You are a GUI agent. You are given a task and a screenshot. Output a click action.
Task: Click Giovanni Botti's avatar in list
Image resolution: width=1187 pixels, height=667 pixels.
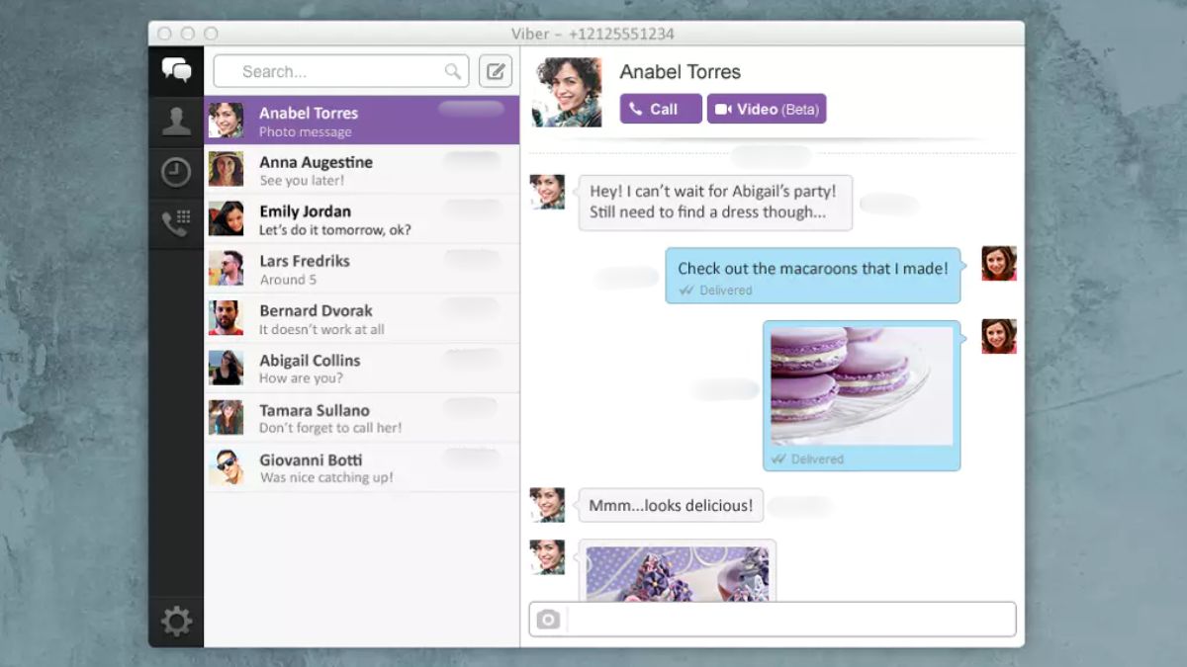tap(226, 466)
